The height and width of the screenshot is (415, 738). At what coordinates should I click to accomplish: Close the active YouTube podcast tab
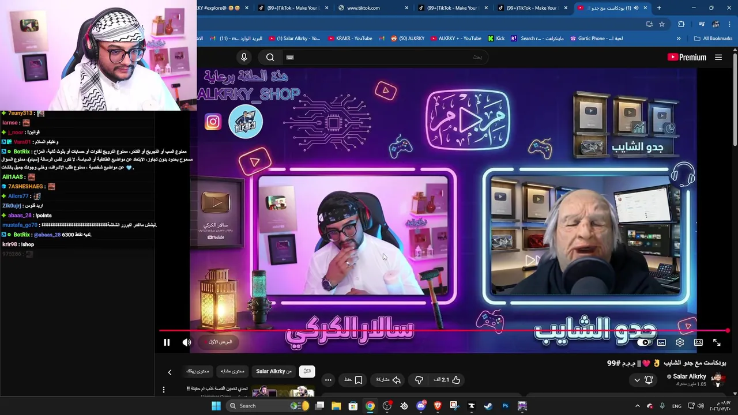click(x=645, y=8)
